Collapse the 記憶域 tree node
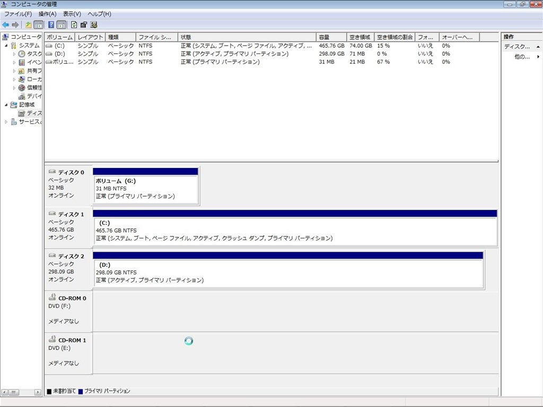Viewport: 543px width, 407px height. (6, 104)
